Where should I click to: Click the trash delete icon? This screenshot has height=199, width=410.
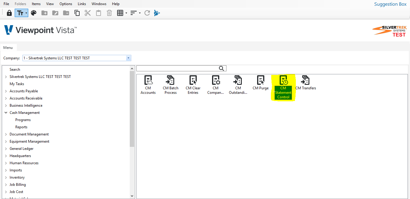[109, 13]
